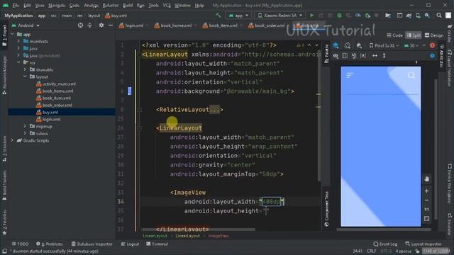Run the app with the green play button
Viewport: 454px width, 255px height.
312,16
